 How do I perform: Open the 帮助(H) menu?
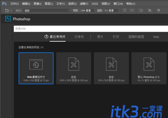pyautogui.click(x=131, y=4)
